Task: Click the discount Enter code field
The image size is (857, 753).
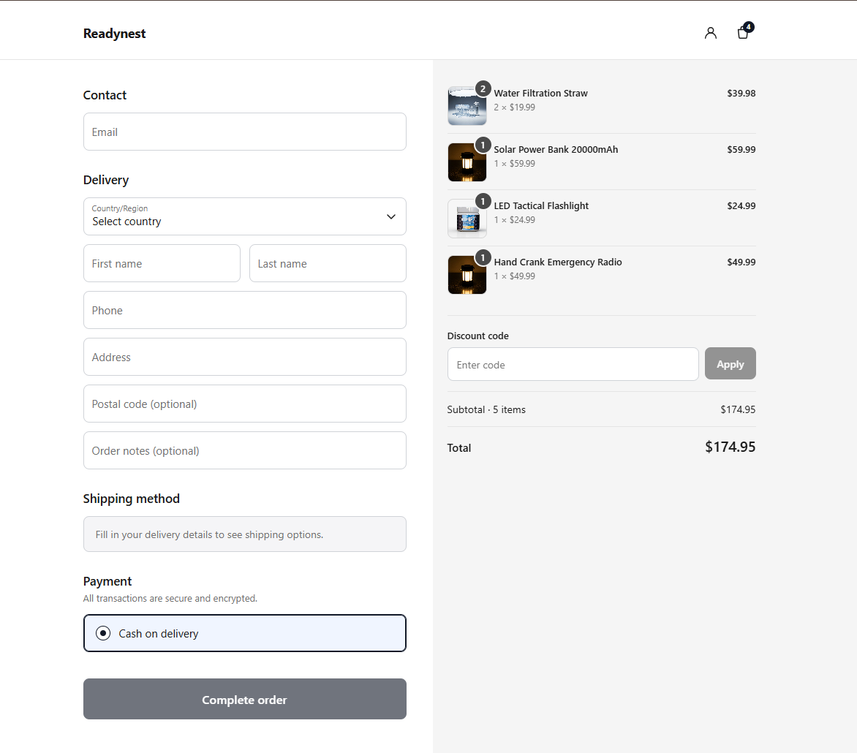Action: pos(573,364)
